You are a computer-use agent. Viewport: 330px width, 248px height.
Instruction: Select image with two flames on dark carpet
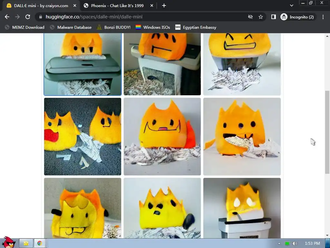click(82, 137)
